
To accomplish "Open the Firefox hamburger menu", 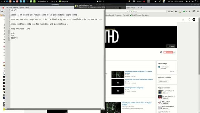I will click(198, 11).
